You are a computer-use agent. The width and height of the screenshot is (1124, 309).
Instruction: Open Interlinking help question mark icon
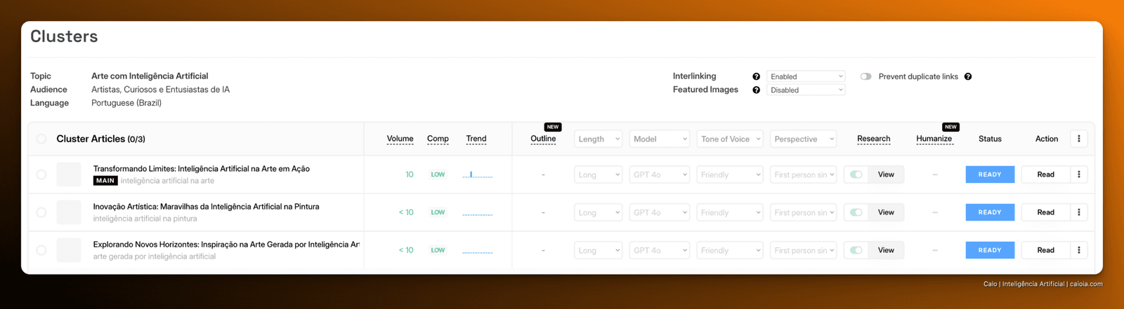point(756,76)
